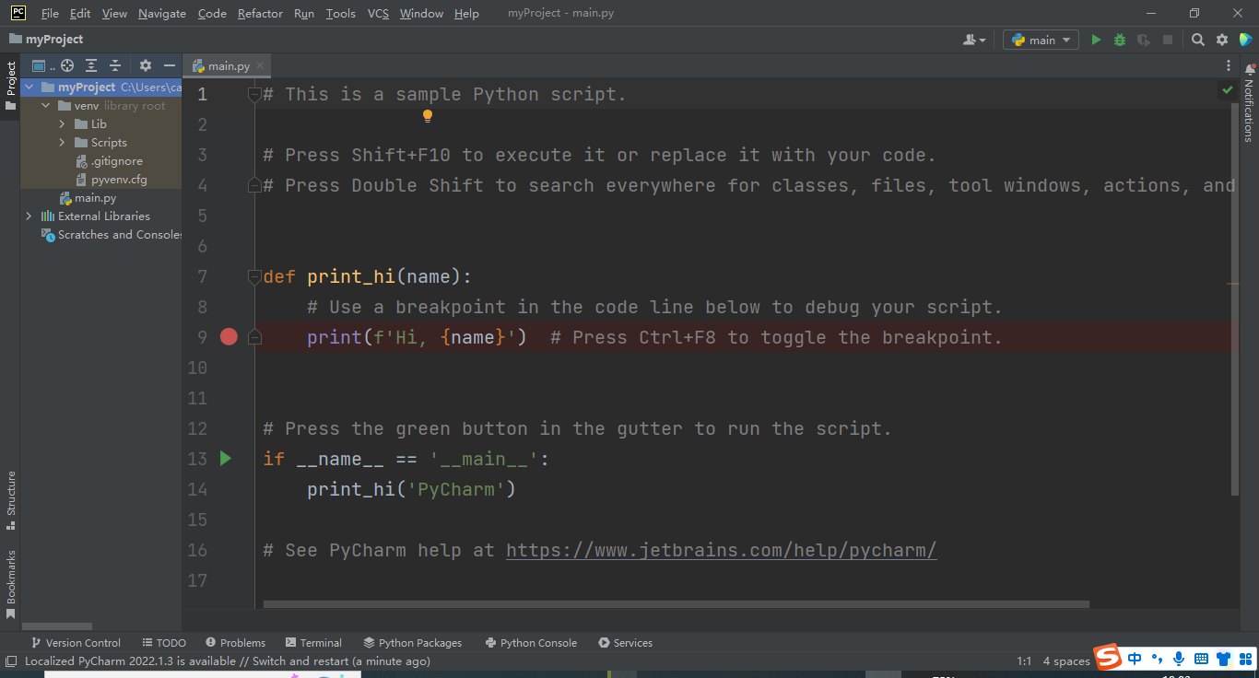The image size is (1259, 678).
Task: Open IDE settings gear in top toolbar
Action: pyautogui.click(x=1222, y=40)
